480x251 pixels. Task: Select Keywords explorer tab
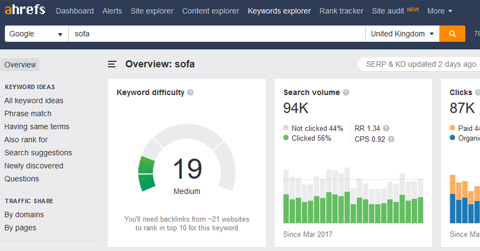279,11
